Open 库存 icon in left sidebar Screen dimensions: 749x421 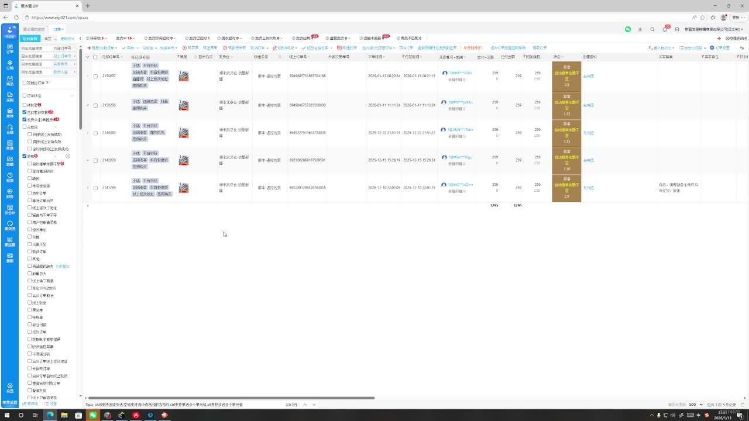(x=9, y=112)
